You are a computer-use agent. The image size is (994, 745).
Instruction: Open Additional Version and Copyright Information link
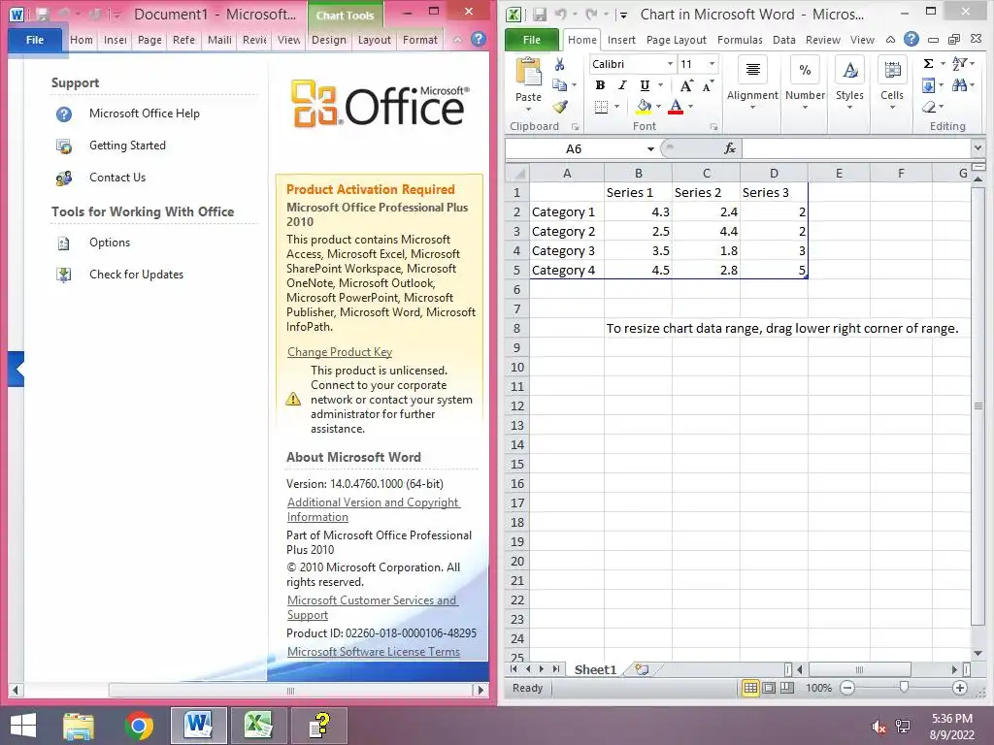[x=374, y=509]
